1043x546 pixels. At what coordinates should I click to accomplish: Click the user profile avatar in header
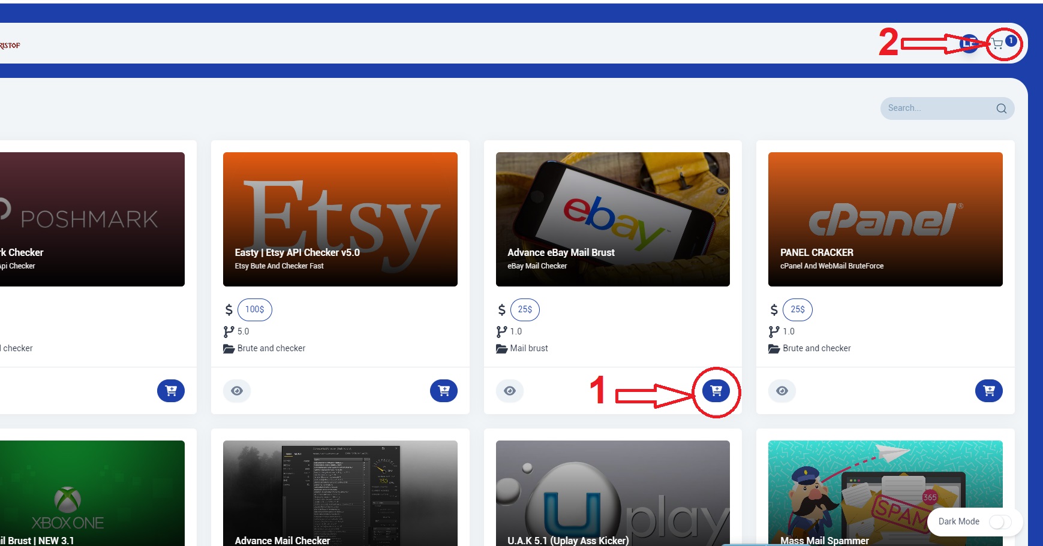[968, 44]
